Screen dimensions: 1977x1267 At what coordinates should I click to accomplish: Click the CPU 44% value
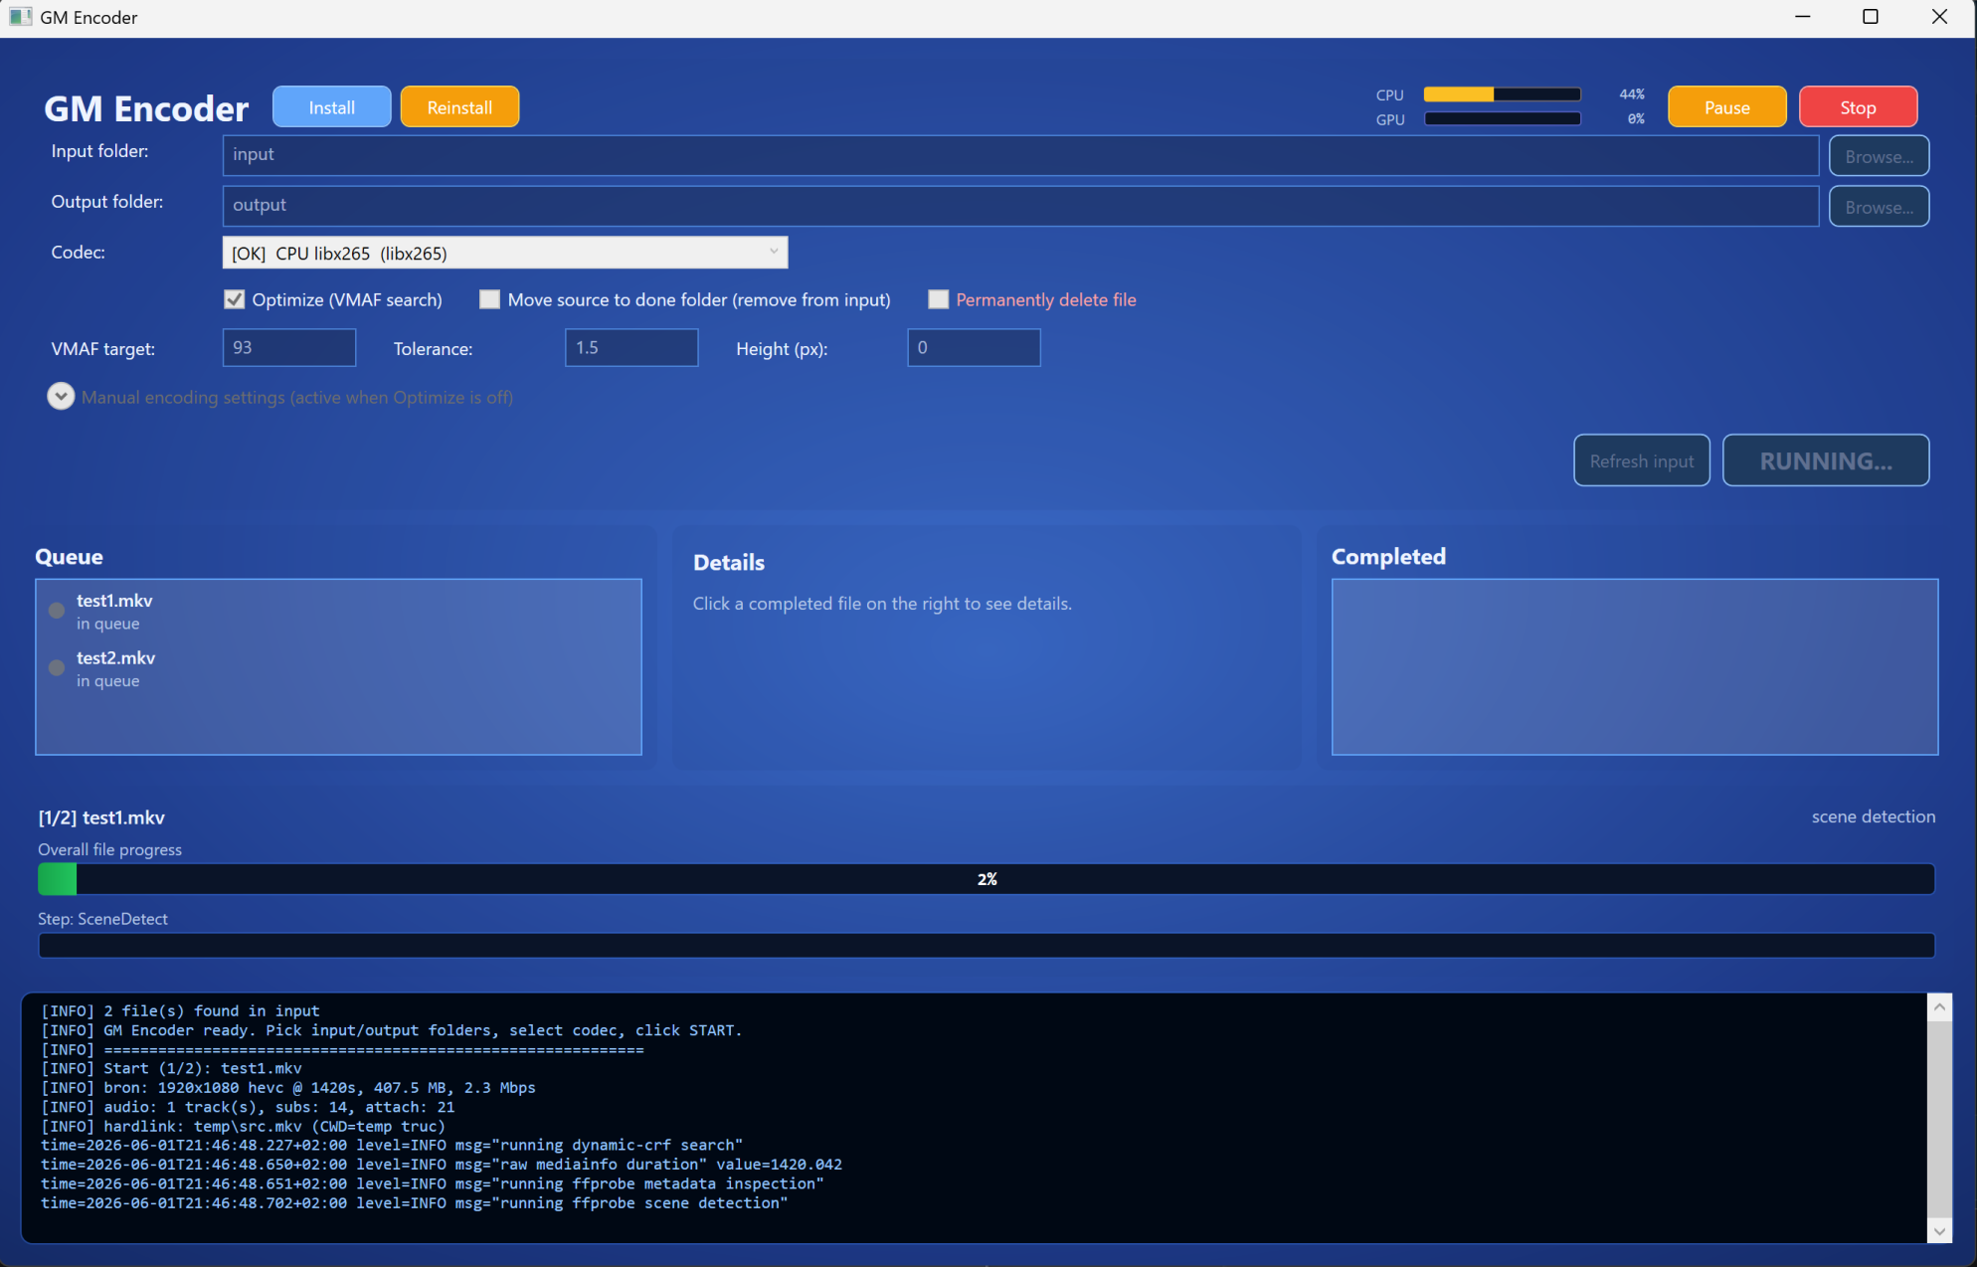click(1632, 94)
